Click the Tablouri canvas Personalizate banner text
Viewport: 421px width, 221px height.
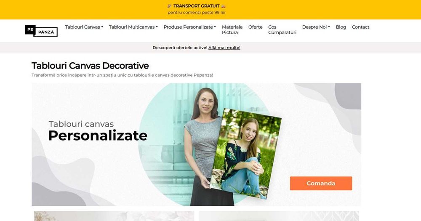(x=98, y=131)
